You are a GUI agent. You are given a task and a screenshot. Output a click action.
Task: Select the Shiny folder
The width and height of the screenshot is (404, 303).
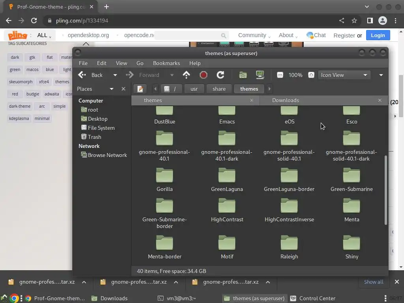[352, 247]
